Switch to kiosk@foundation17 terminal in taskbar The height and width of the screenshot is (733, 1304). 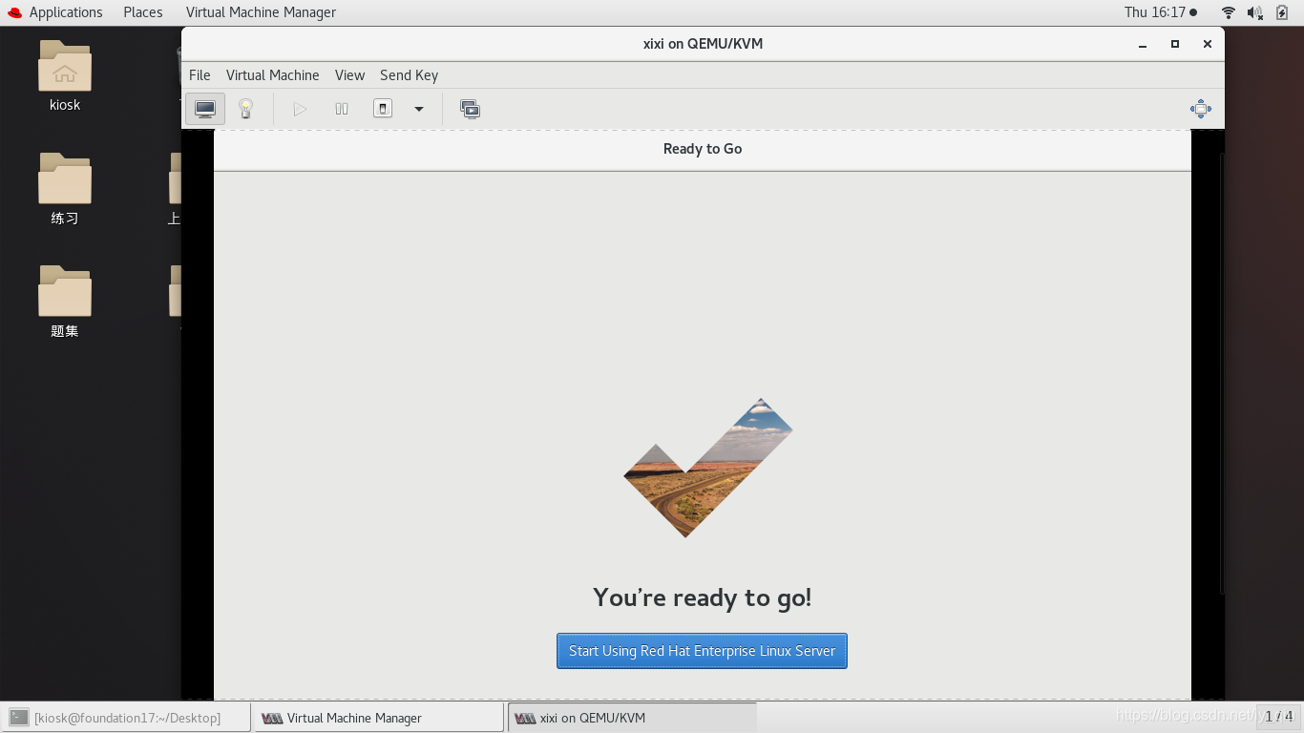(x=126, y=718)
